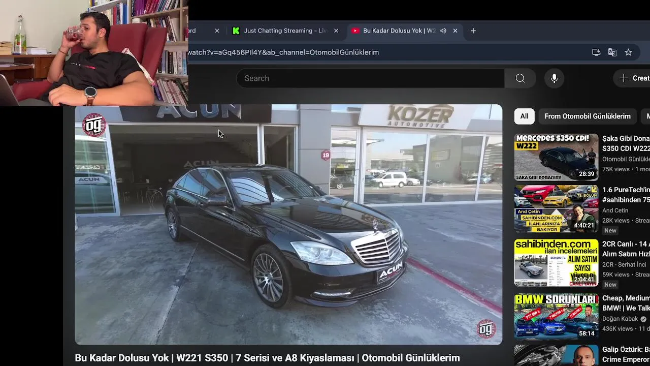Click the 'Galip Öztürk' video title
This screenshot has height=366, width=650.
626,354
